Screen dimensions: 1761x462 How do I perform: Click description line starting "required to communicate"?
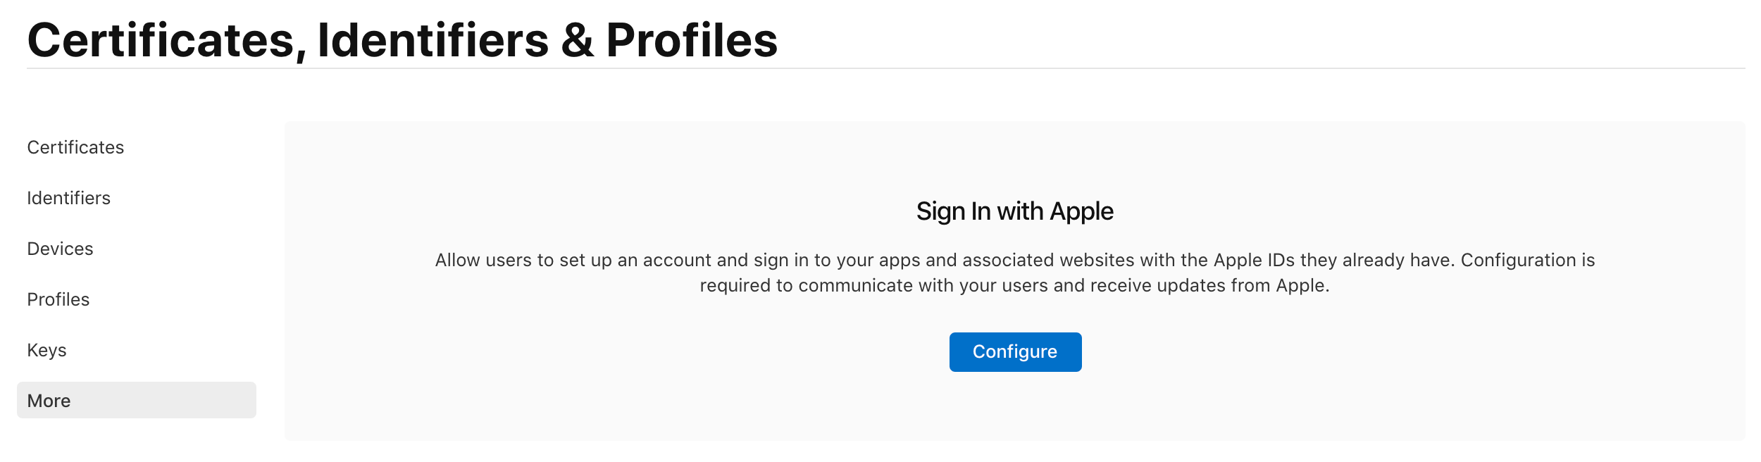click(1014, 286)
